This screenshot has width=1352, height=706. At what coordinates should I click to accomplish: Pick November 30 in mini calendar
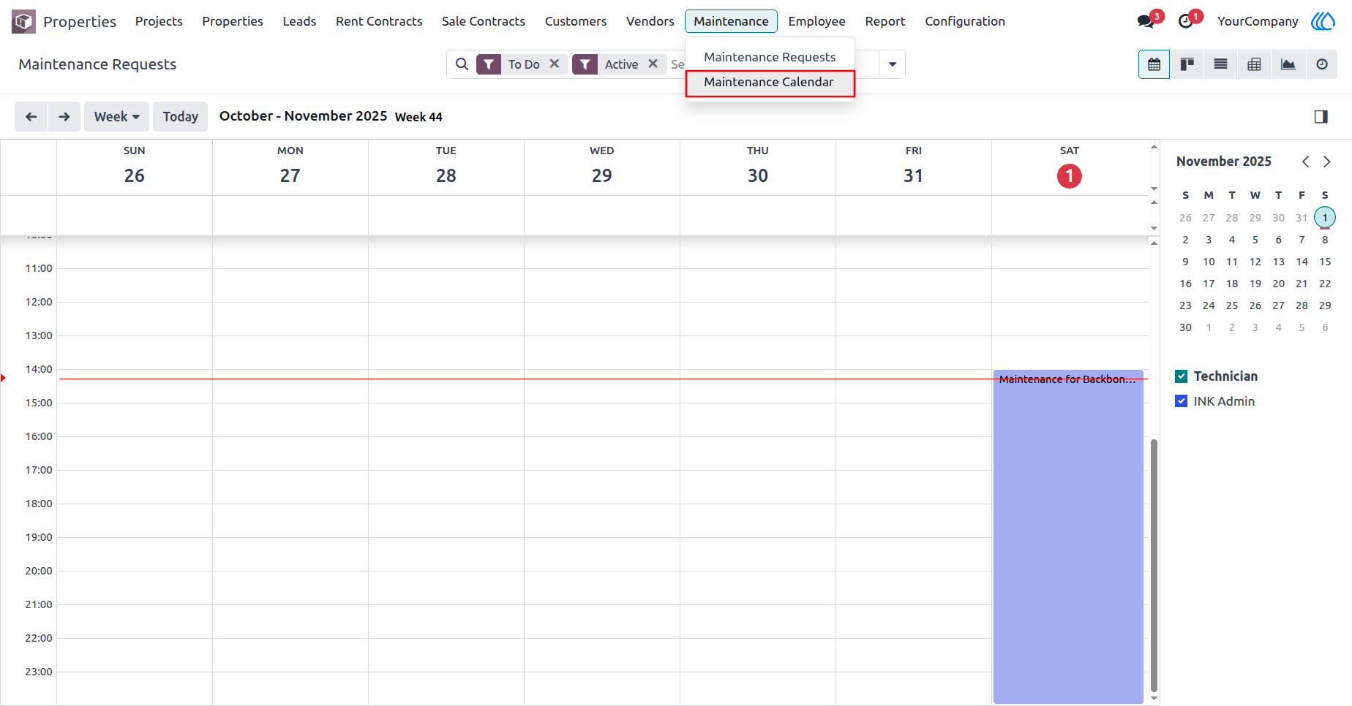tap(1185, 327)
